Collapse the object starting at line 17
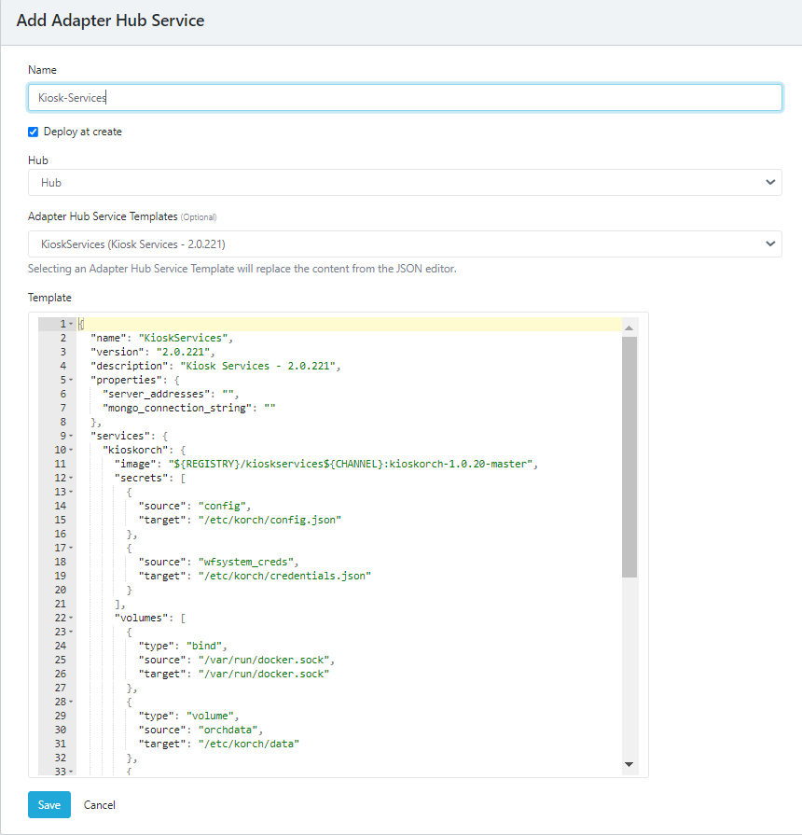The image size is (802, 835). 71,548
